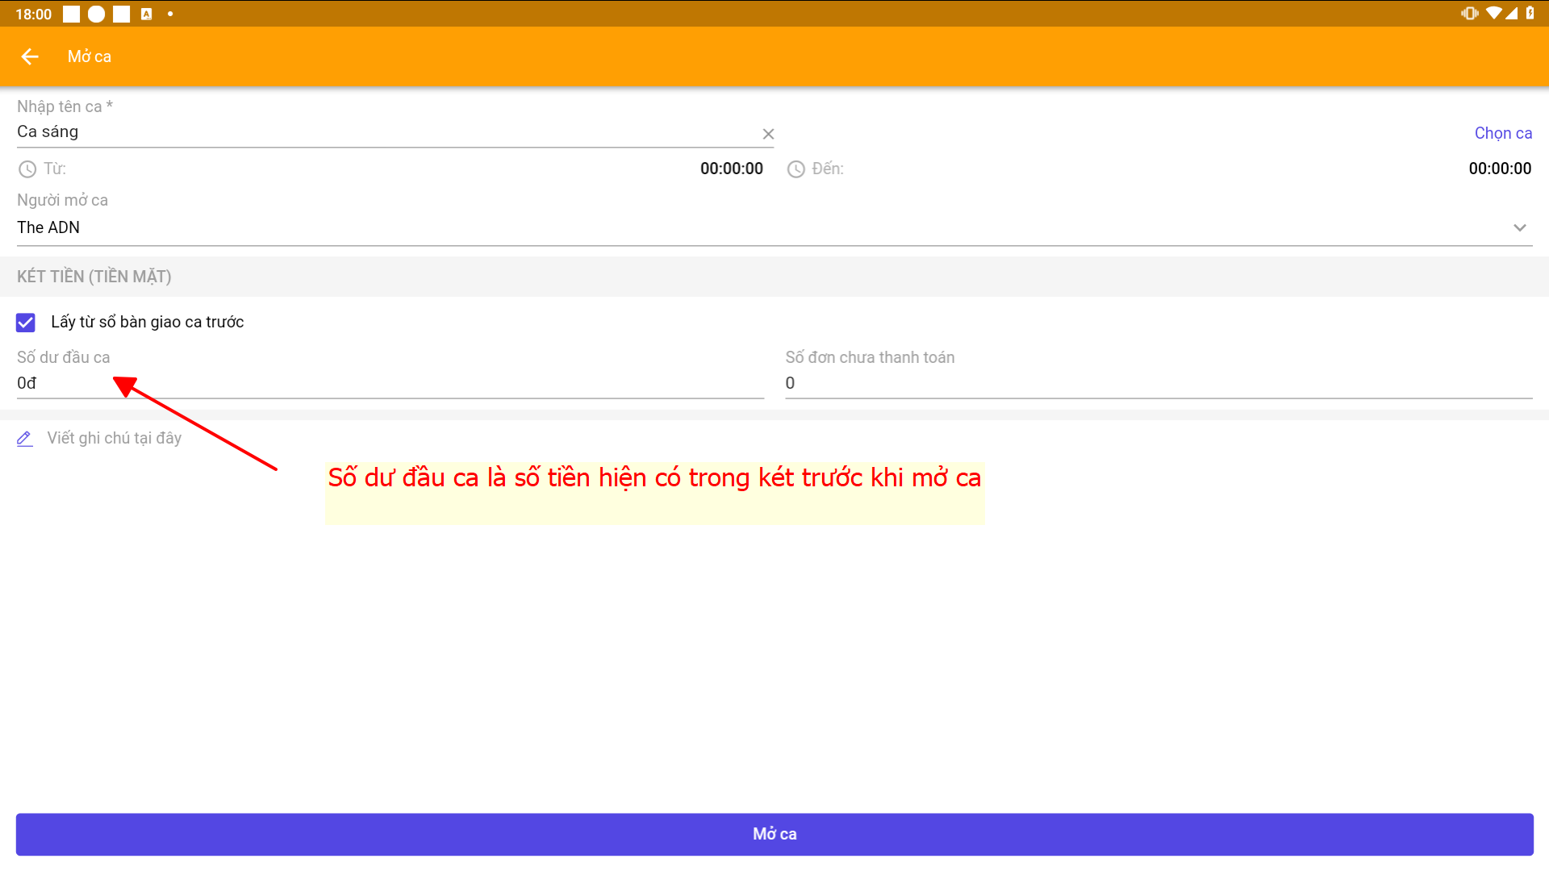Clear the shift name with X icon
This screenshot has width=1549, height=871.
click(x=768, y=134)
